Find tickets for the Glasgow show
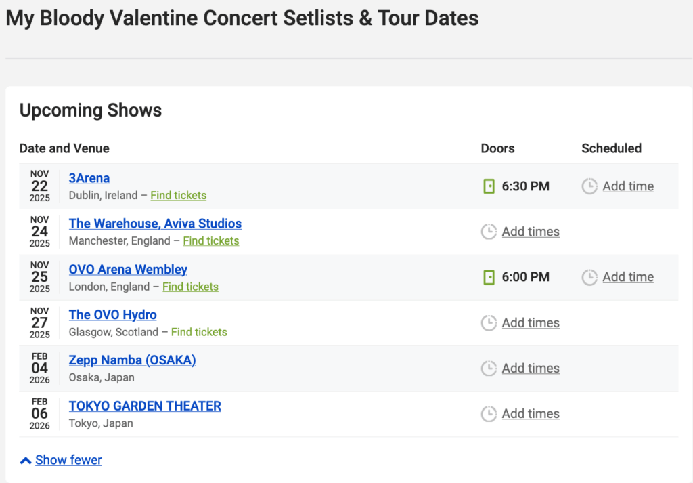This screenshot has height=483, width=693. 199,332
